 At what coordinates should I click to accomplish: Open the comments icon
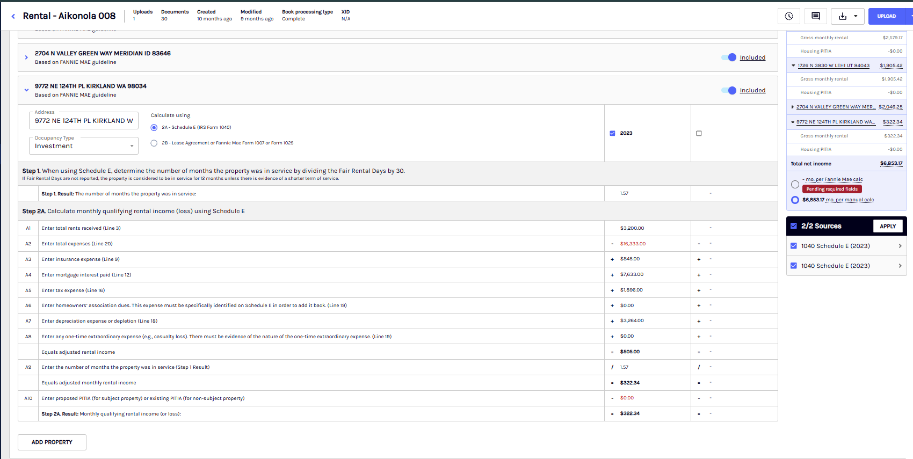click(816, 16)
